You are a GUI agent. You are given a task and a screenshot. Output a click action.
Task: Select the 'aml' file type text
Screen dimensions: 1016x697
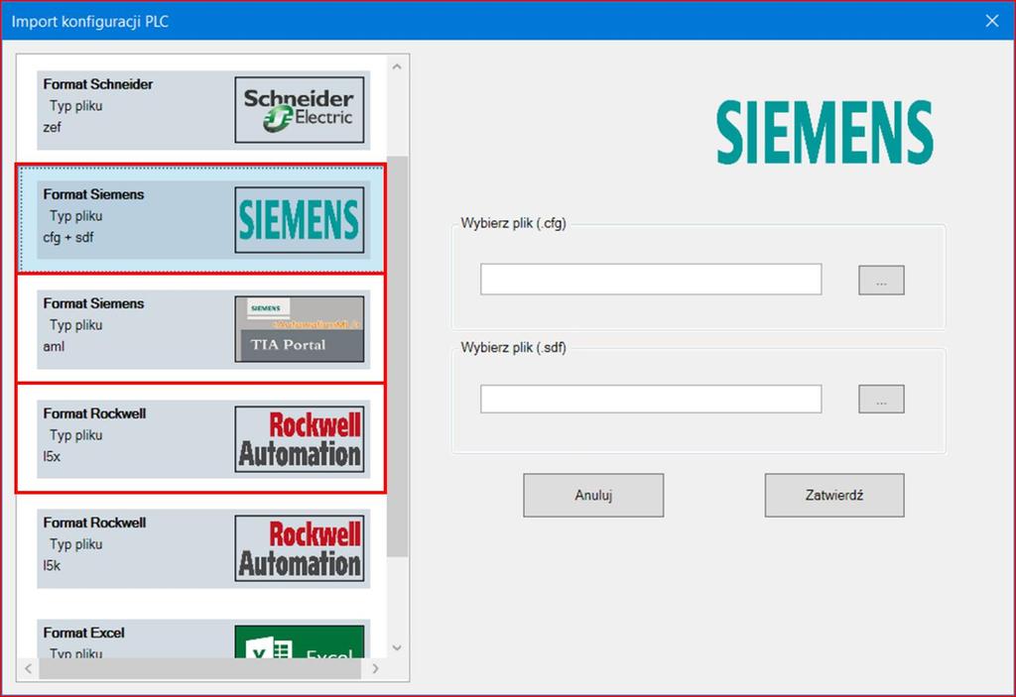(54, 347)
